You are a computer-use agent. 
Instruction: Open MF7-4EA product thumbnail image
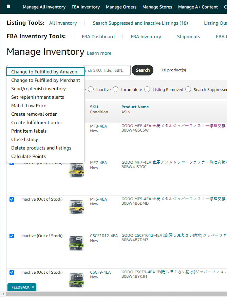(x=76, y=170)
